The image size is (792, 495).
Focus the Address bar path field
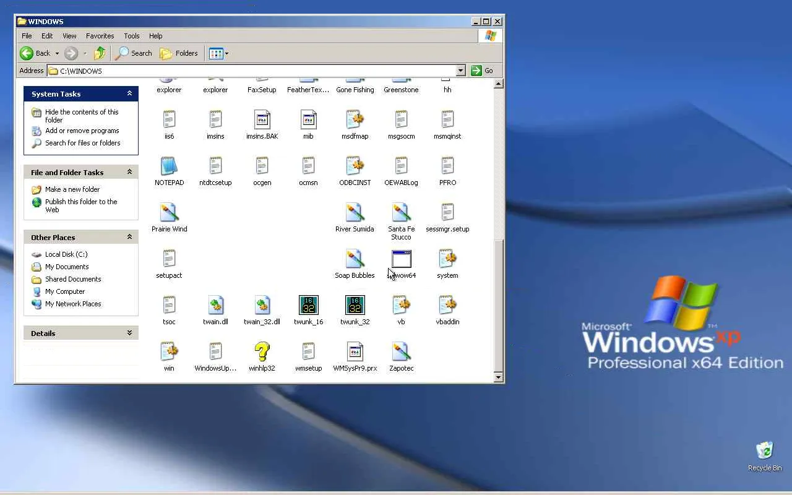click(256, 71)
